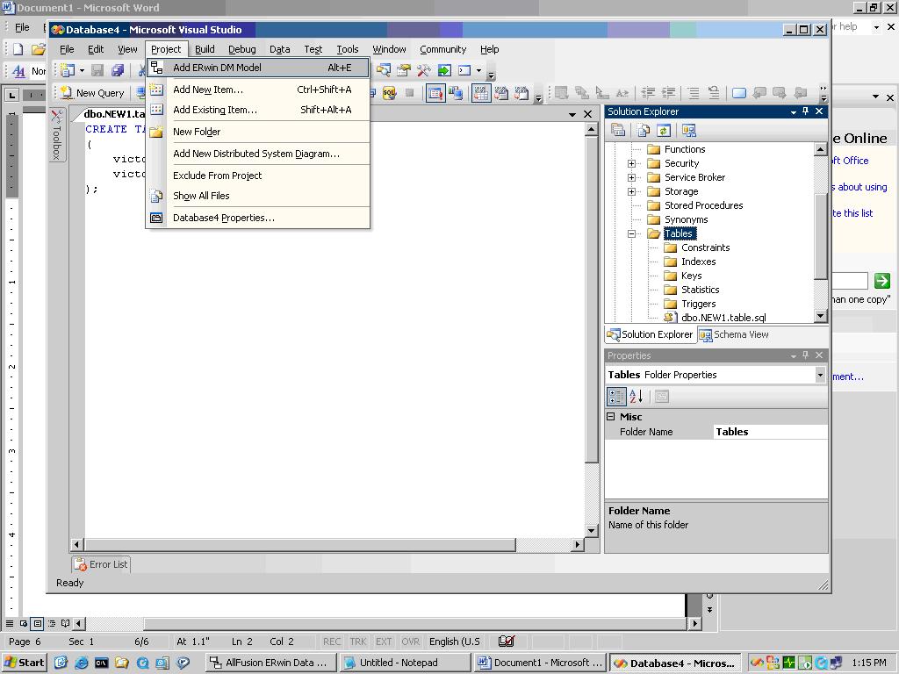This screenshot has width=899, height=674.
Task: Click the Command Window toolbar icon
Action: point(464,70)
